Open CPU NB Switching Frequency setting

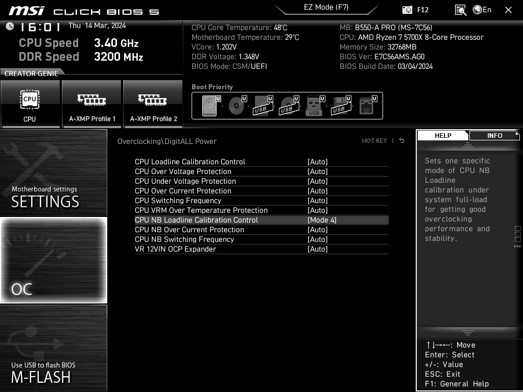coord(261,239)
